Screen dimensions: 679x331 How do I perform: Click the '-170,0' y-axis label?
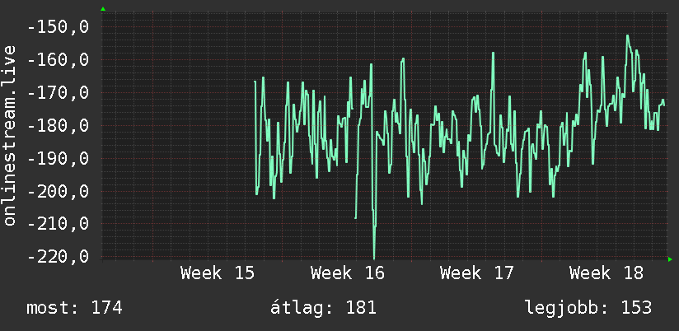(x=58, y=92)
